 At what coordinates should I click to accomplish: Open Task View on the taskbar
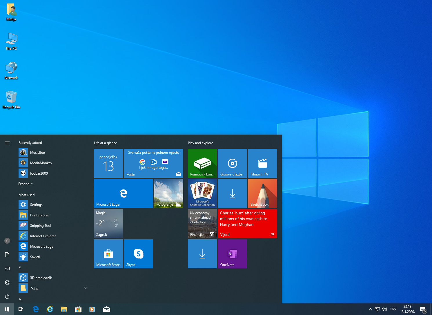(21, 309)
